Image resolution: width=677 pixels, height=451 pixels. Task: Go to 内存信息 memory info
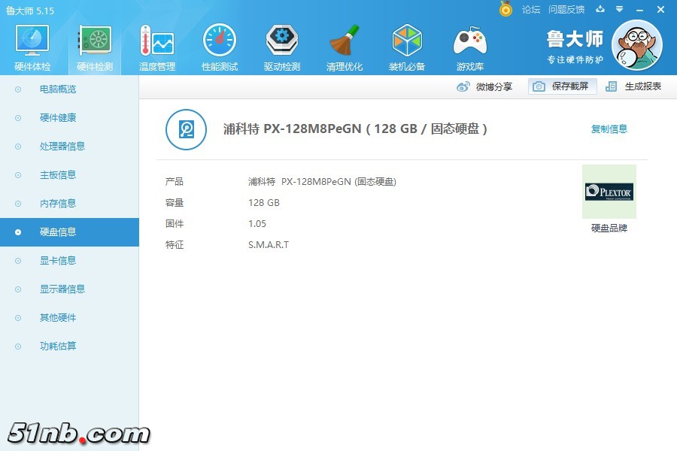(x=58, y=204)
